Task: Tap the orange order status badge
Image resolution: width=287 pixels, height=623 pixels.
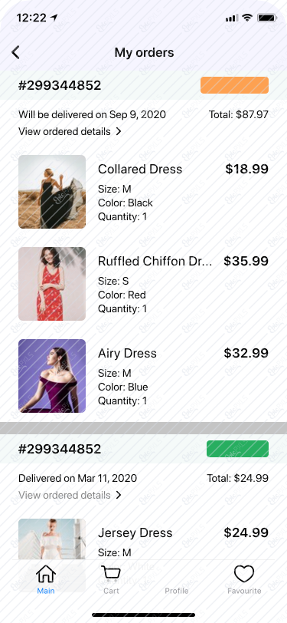Action: 235,85
